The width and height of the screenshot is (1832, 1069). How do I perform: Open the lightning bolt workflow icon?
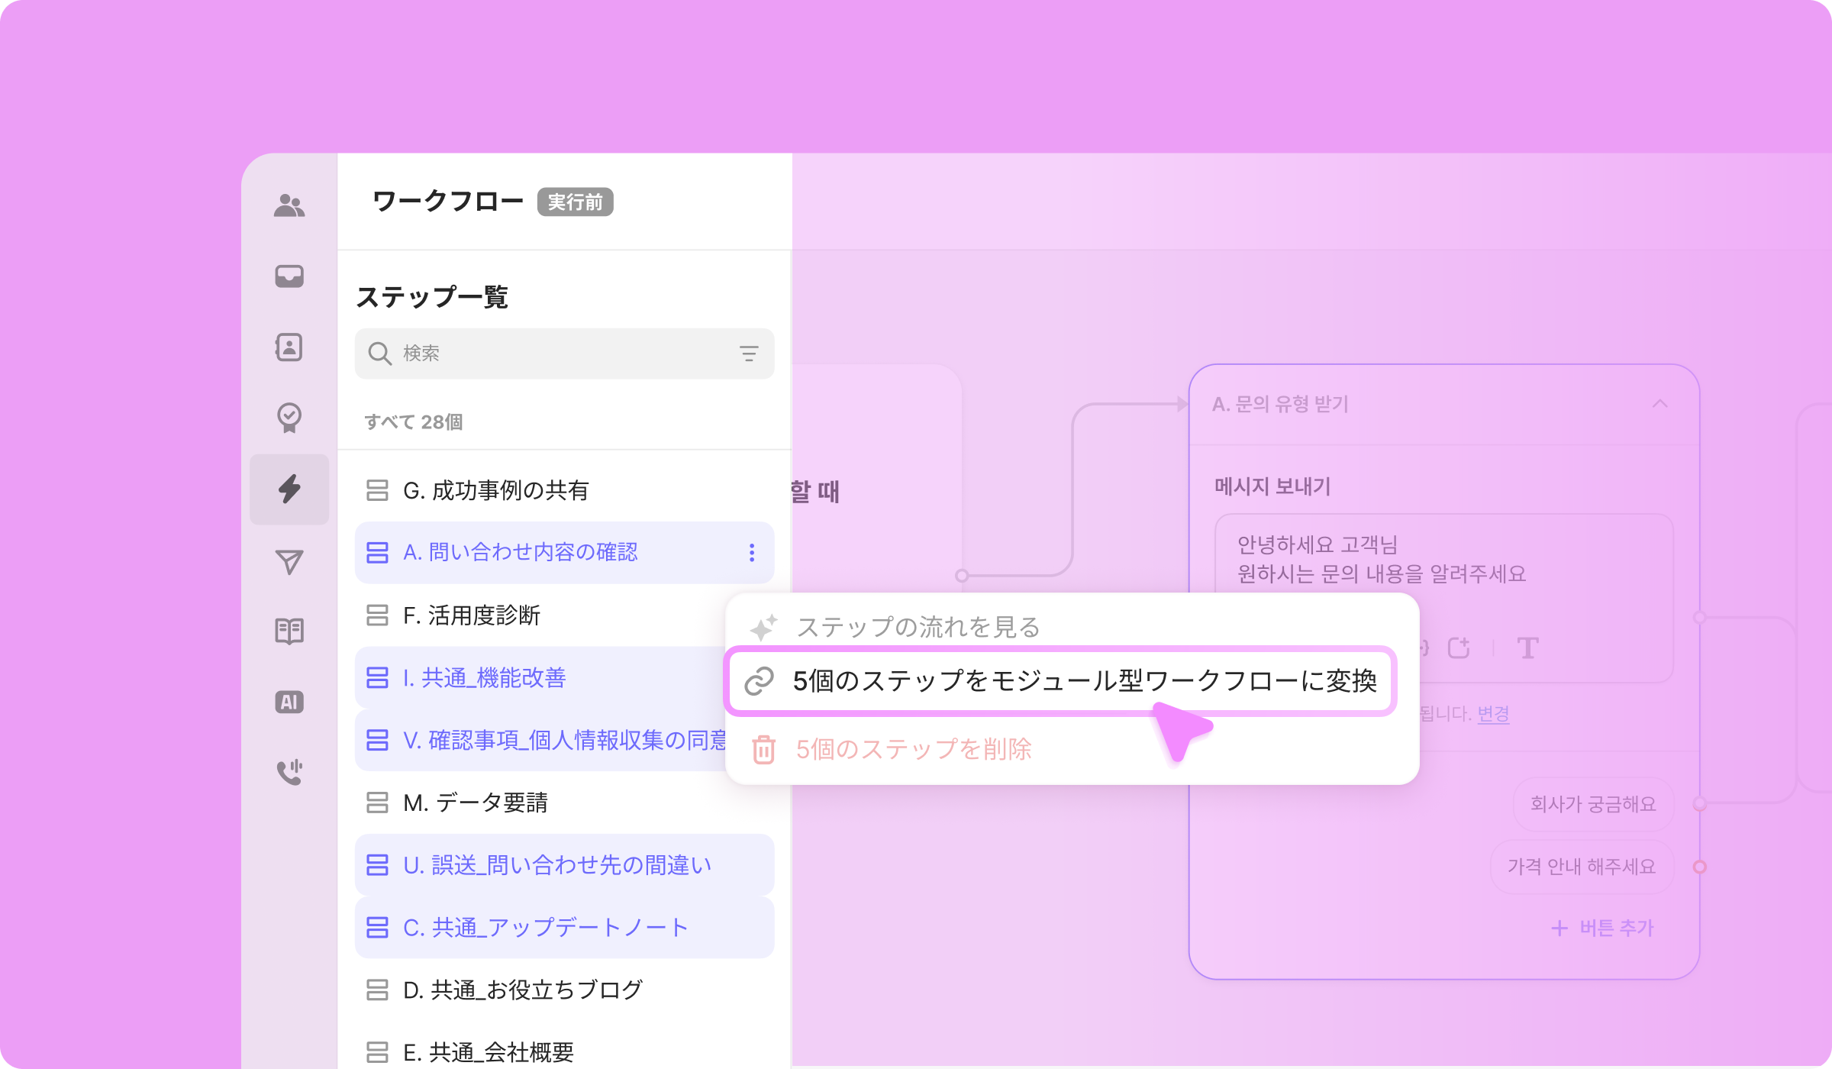289,489
